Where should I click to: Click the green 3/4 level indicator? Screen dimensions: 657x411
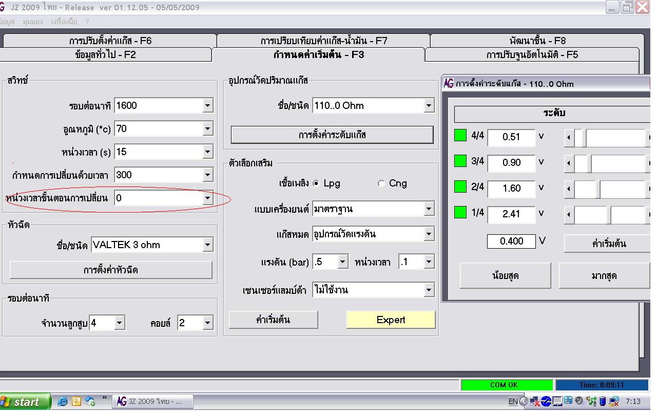point(460,161)
